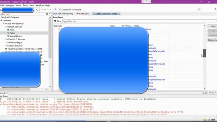Expand the SAImotorPagos node
The image size is (217, 122).
coord(6,42)
